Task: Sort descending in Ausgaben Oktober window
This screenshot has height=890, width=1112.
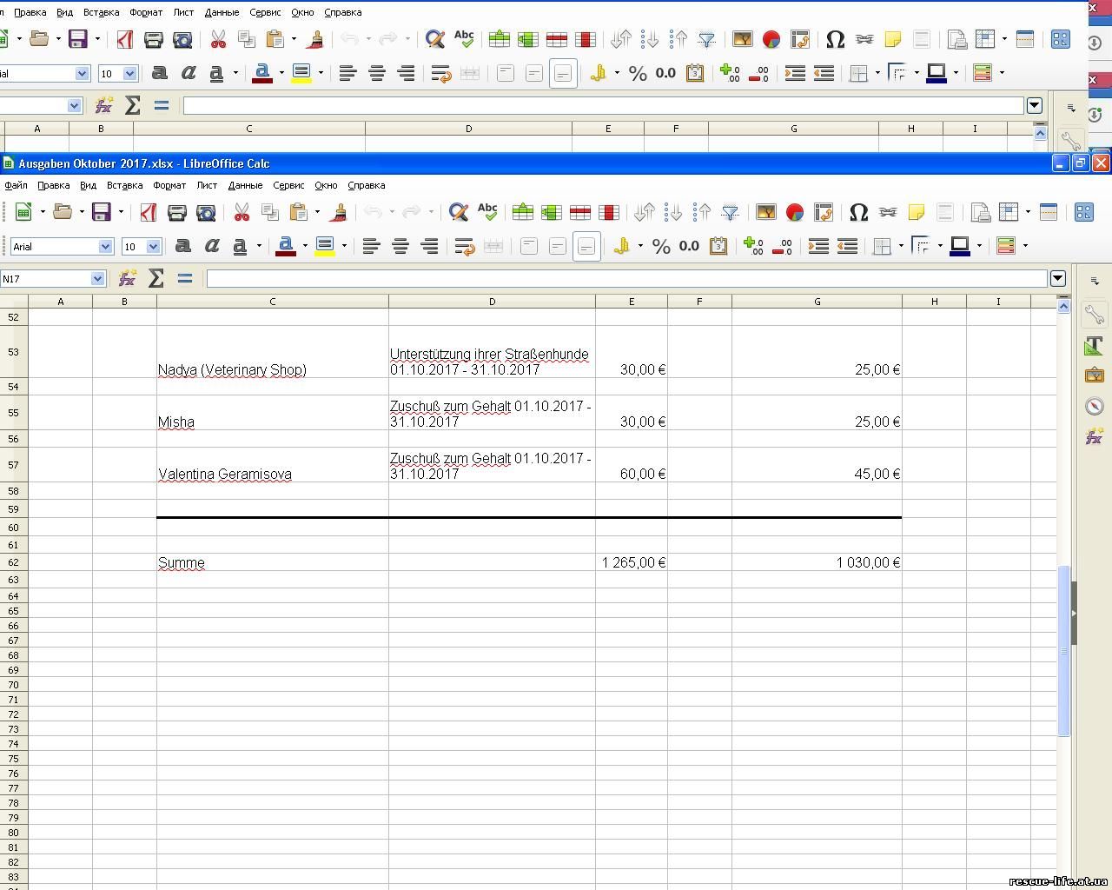Action: click(x=702, y=212)
